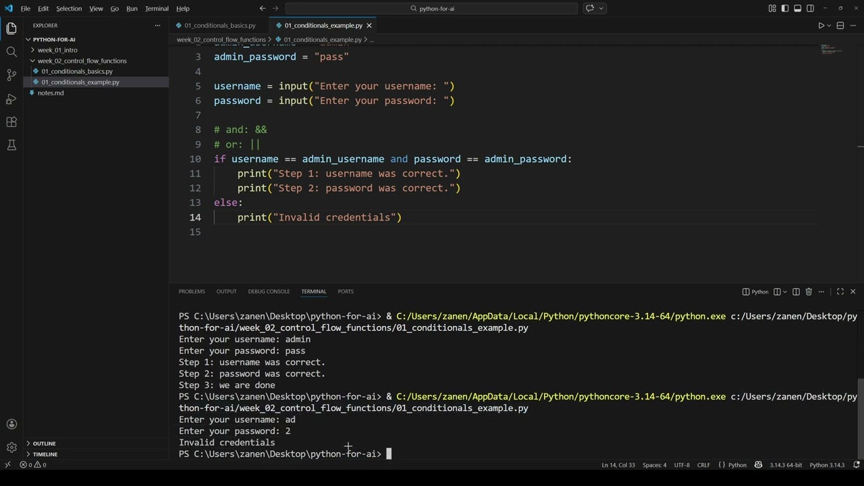The image size is (864, 486).
Task: Click the Copilot status icon in the status bar
Action: [758, 465]
